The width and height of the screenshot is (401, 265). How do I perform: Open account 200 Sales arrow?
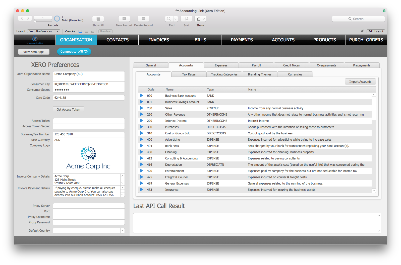point(142,108)
